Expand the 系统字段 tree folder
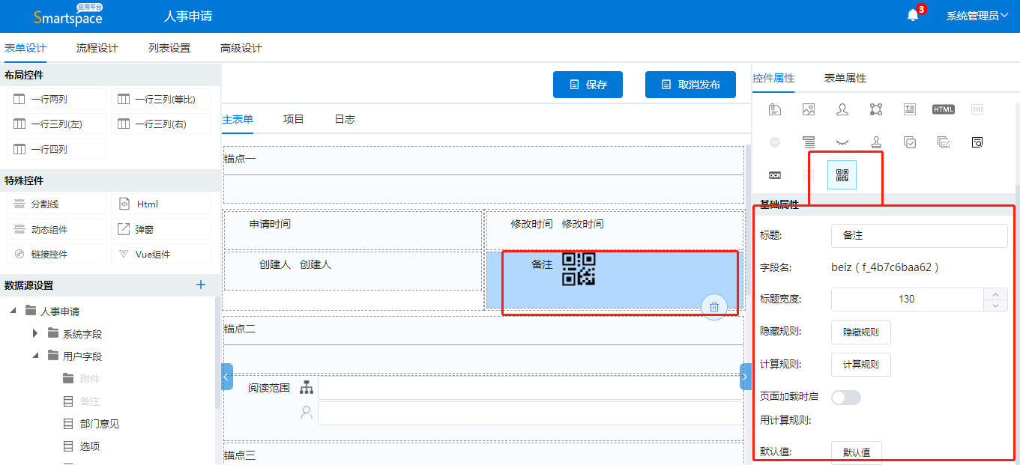 pyautogui.click(x=35, y=333)
